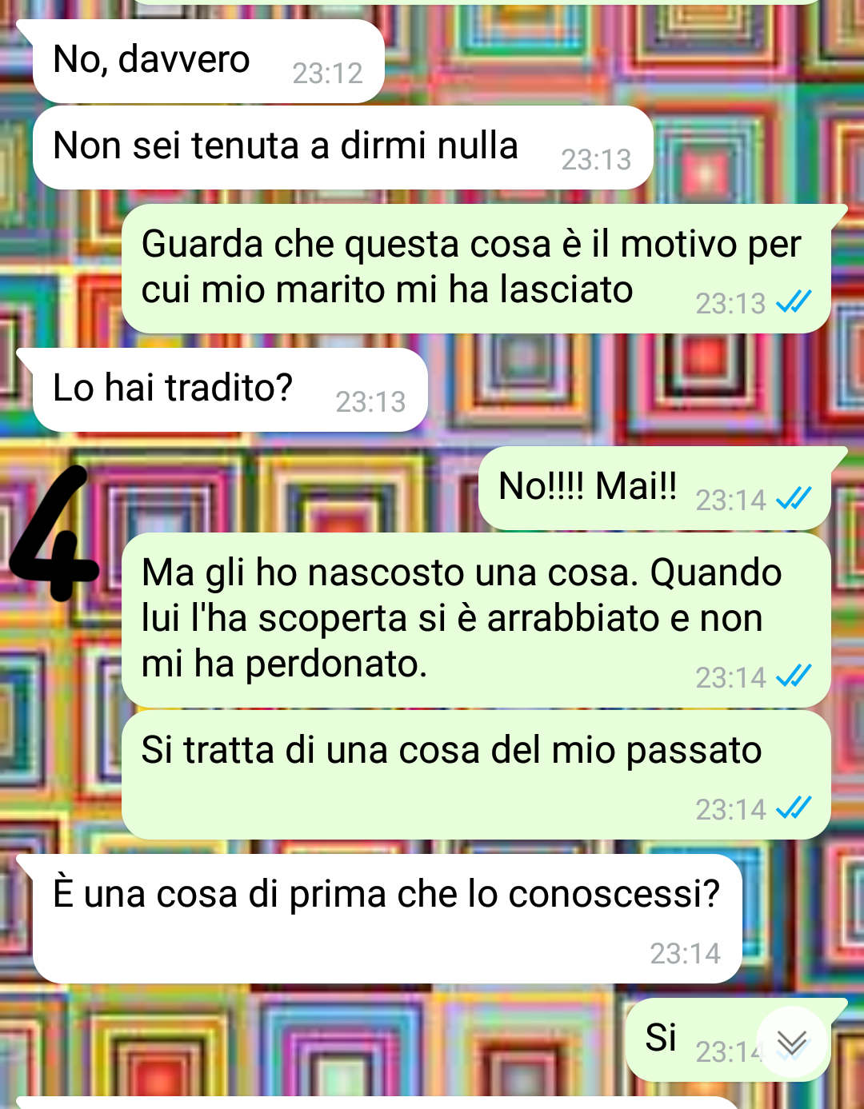The width and height of the screenshot is (864, 1109).
Task: Select the 'Lo hai tradito?' message bubble
Action: [230, 390]
